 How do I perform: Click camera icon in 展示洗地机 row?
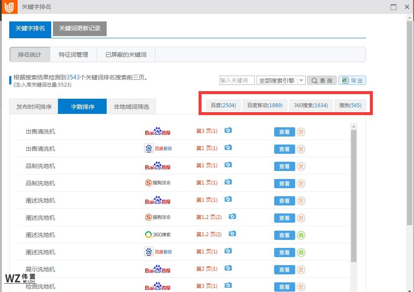coord(228,268)
